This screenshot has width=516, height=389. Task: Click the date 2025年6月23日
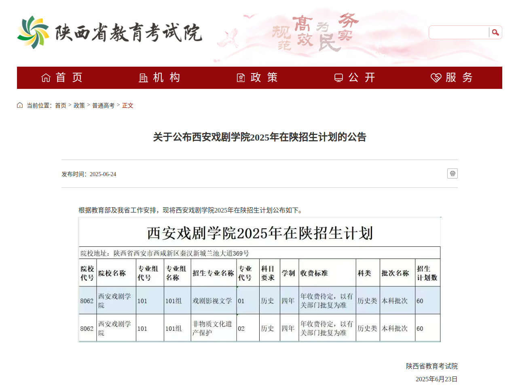click(437, 379)
